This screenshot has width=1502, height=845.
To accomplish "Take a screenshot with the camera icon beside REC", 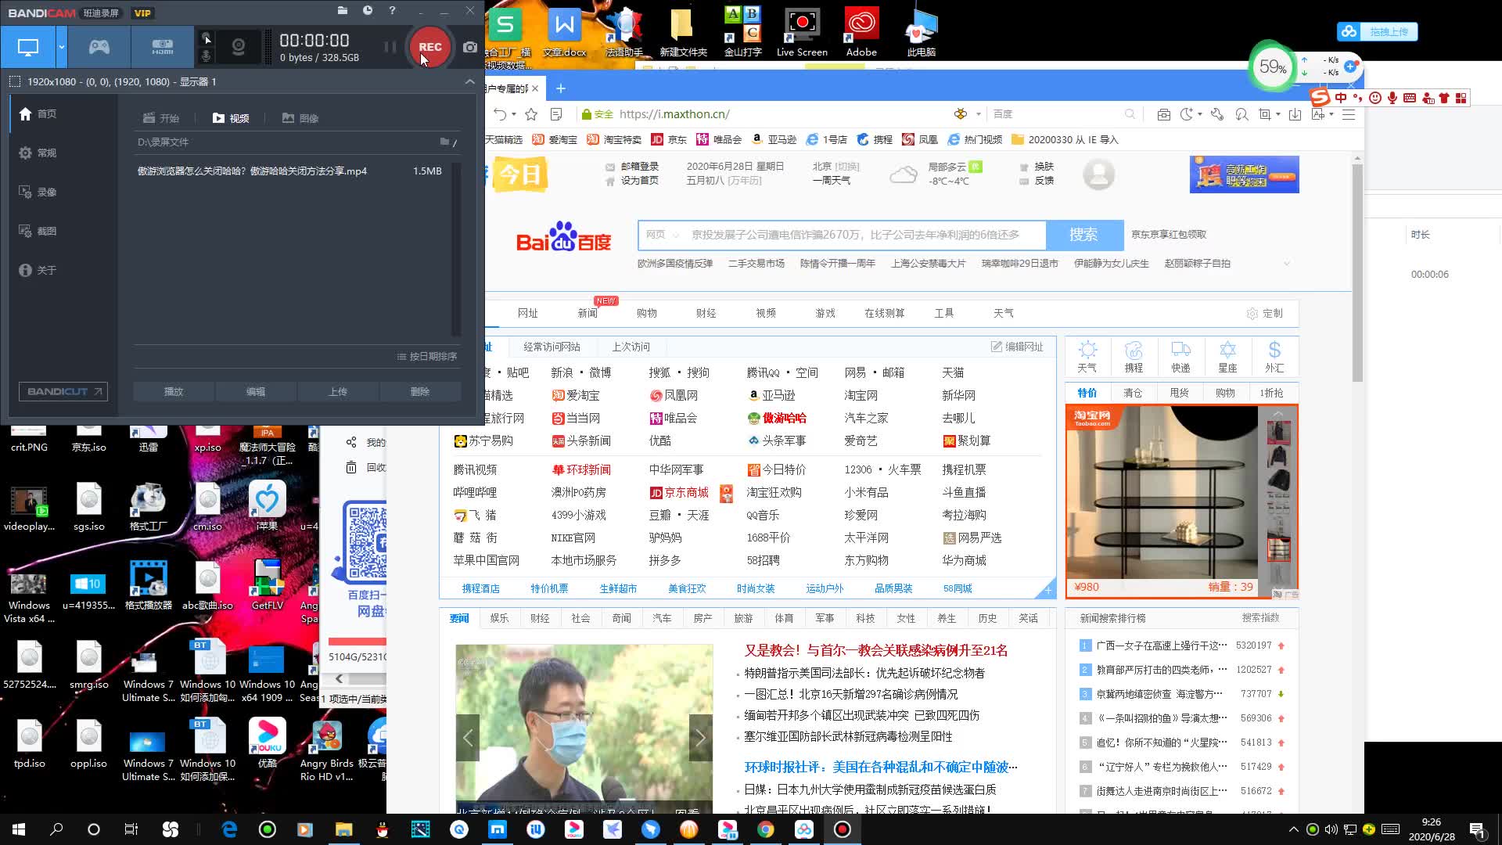I will (469, 47).
